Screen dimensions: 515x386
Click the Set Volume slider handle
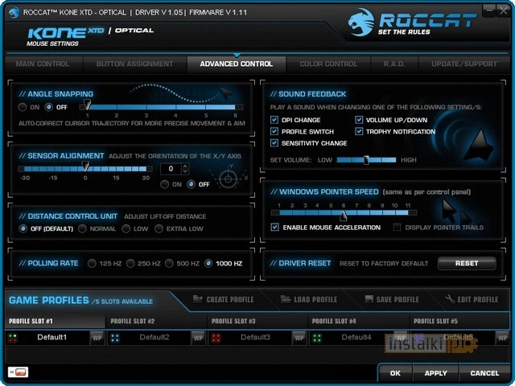[x=366, y=160]
